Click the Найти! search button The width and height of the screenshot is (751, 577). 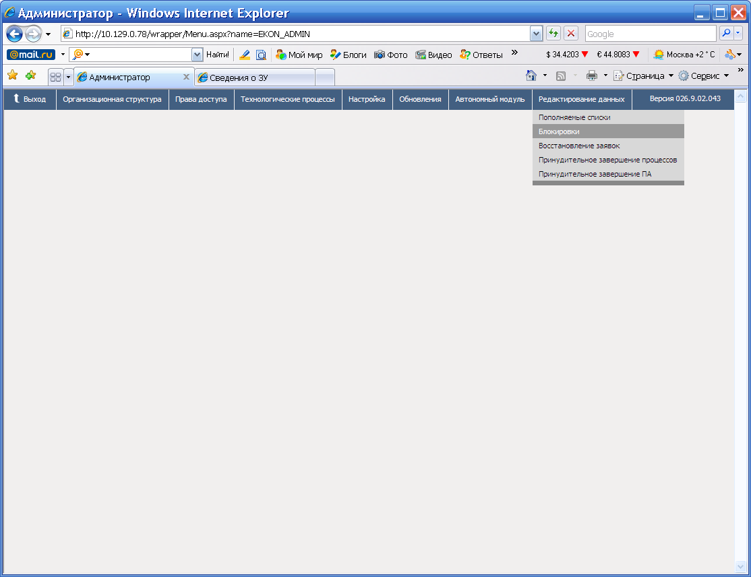[218, 55]
